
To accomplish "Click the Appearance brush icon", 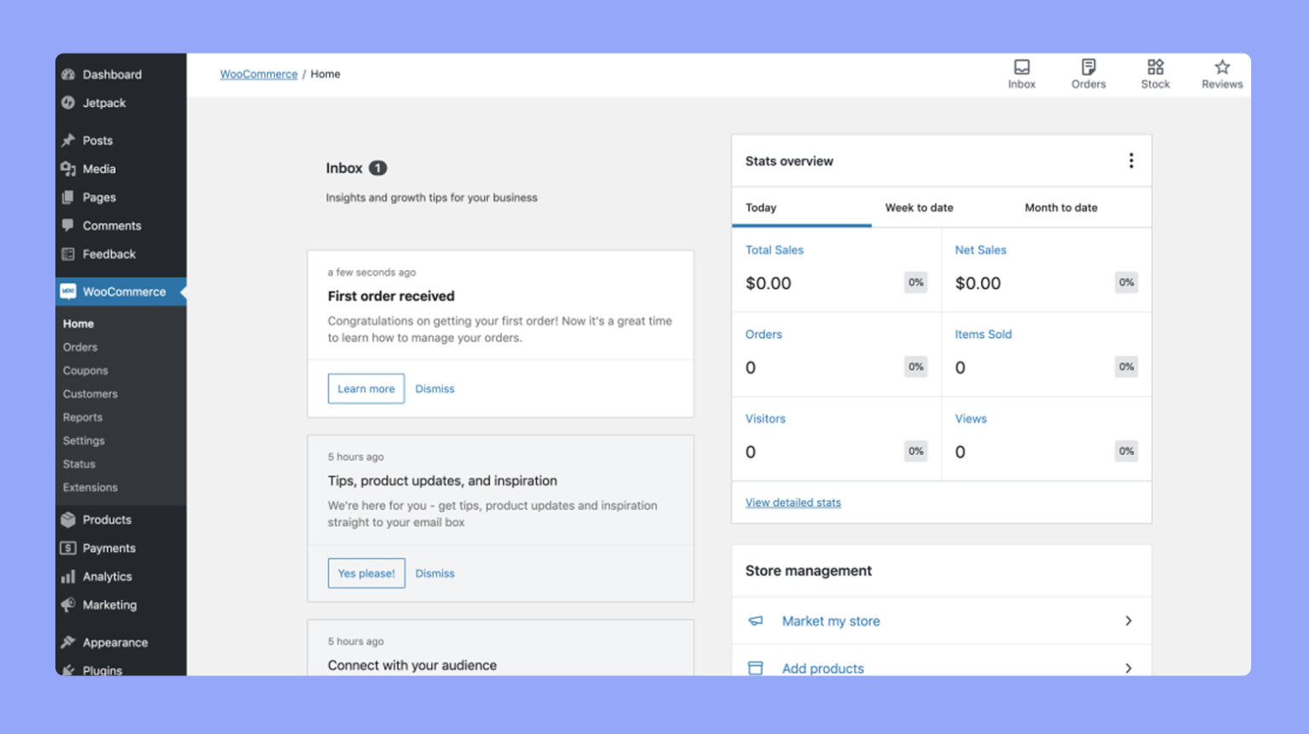I will pyautogui.click(x=68, y=642).
